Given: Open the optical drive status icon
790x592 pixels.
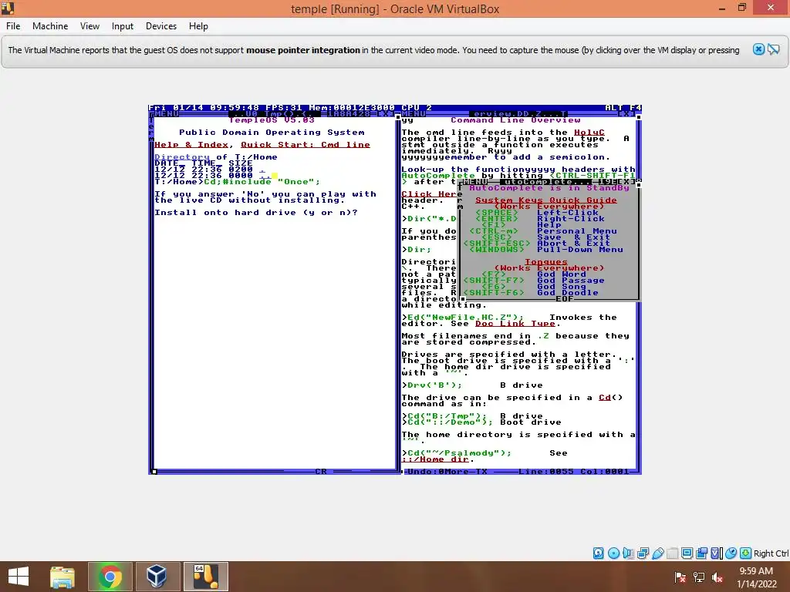Looking at the screenshot, I should coord(613,553).
